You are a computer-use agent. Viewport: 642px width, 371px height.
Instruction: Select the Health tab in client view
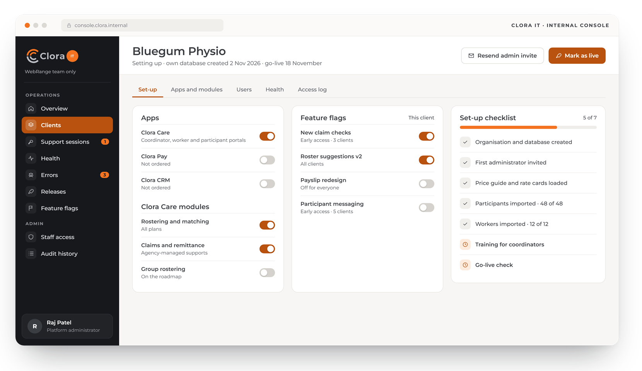(x=275, y=90)
